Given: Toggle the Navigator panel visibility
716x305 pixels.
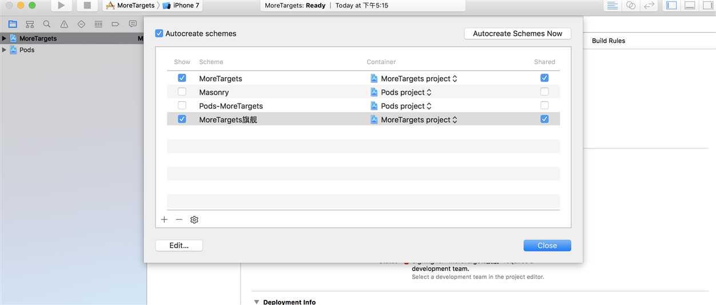Looking at the screenshot, I should pos(672,6).
